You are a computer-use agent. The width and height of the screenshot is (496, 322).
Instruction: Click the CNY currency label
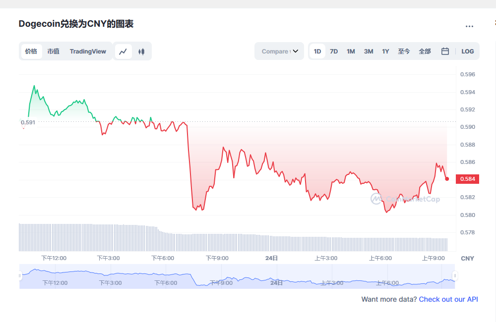pos(468,259)
